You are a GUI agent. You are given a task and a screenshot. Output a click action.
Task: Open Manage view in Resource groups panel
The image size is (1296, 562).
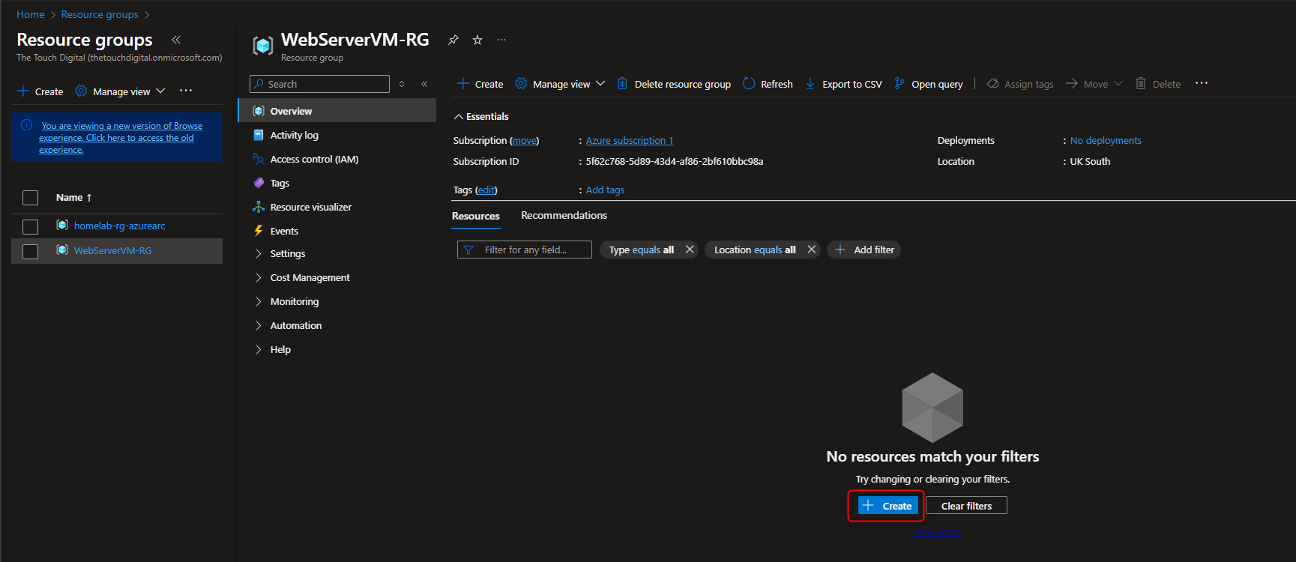tap(120, 91)
